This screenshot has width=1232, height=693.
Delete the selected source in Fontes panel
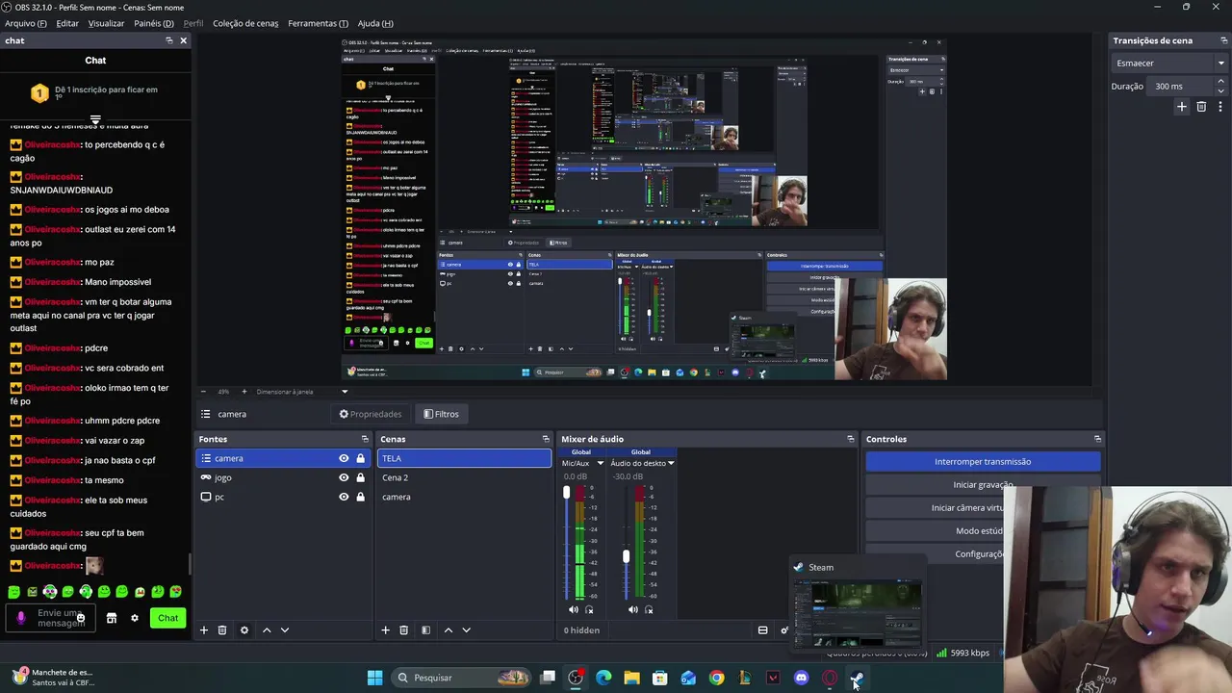click(x=222, y=630)
